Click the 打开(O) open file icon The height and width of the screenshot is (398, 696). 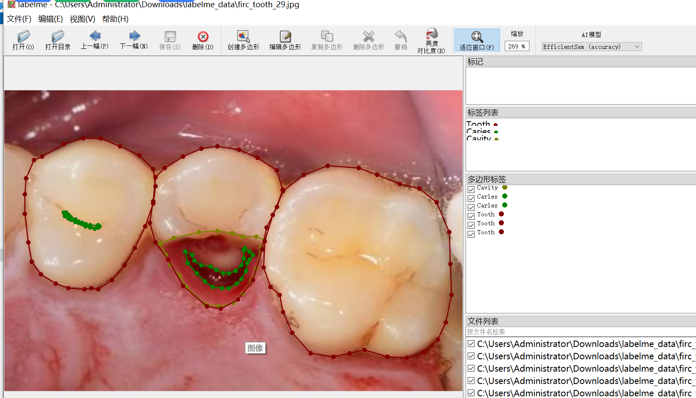pos(23,37)
